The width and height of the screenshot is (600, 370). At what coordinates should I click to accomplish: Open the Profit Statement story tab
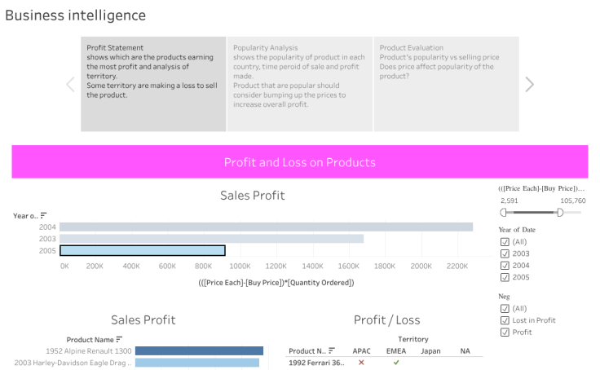153,84
